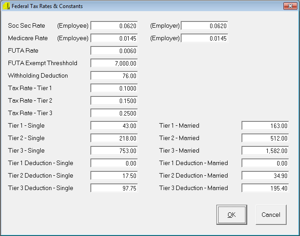Click the 'Tier 1 - Married' label
This screenshot has width=300, height=236.
179,125
